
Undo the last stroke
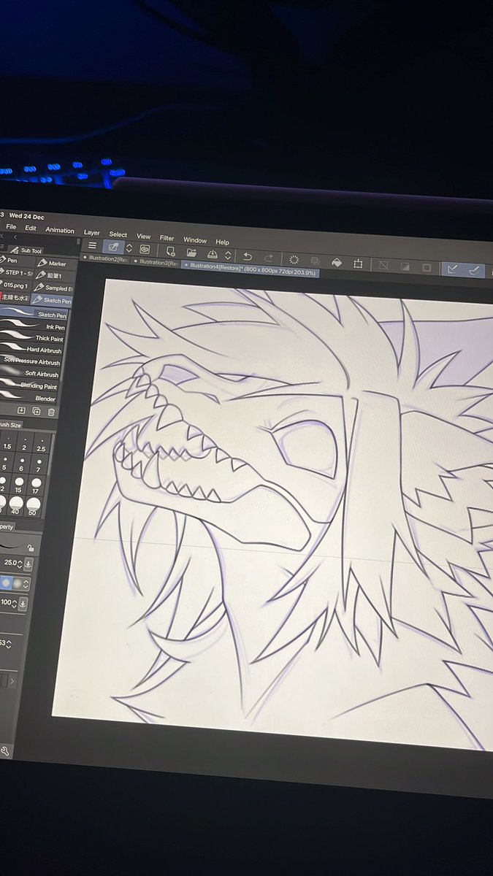pos(248,256)
